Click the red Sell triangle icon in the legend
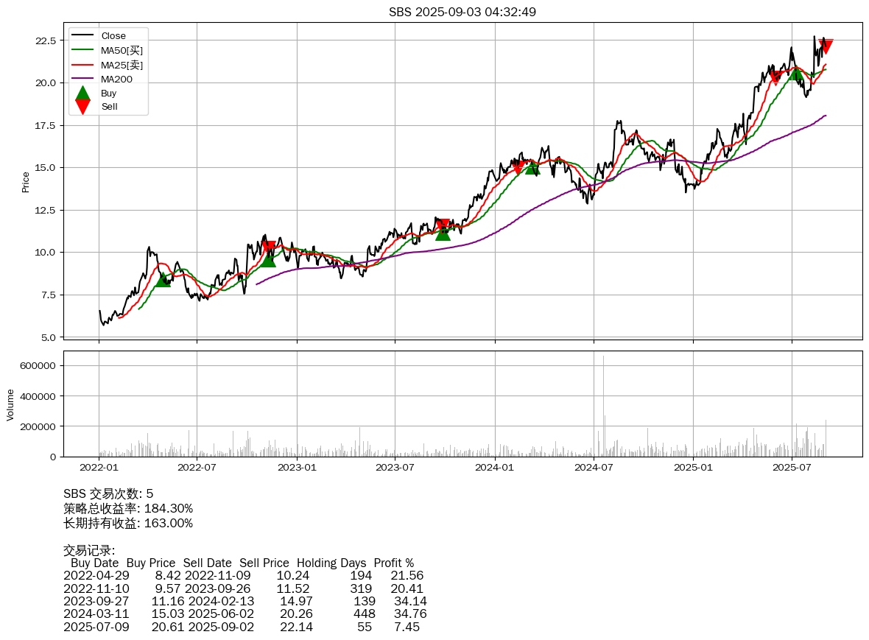Viewport: 869px width, 640px height. pos(82,107)
